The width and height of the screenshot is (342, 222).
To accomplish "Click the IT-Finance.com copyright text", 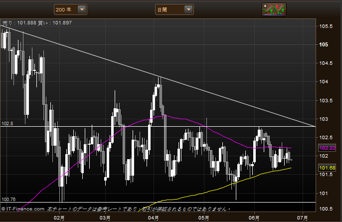I will pos(23,209).
